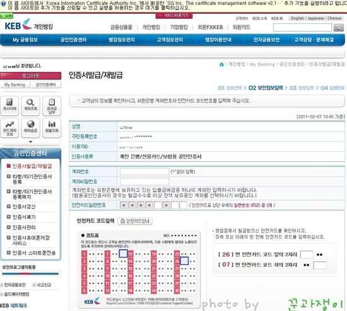Select 공인인증센터 in the blue navigation bar
This screenshot has width=347, height=311.
[73, 40]
